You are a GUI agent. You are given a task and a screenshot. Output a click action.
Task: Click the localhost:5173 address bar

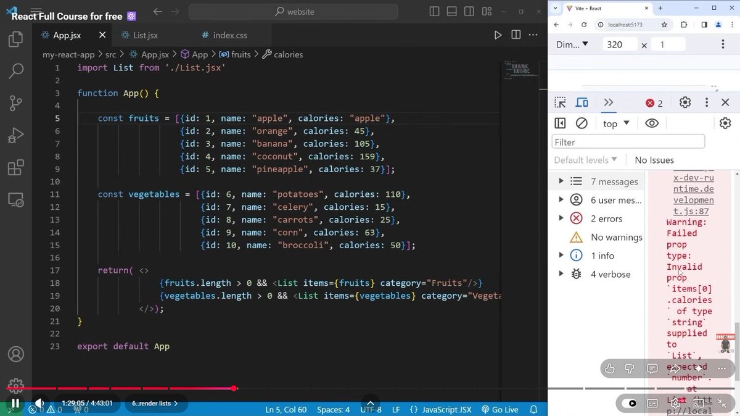pyautogui.click(x=626, y=25)
